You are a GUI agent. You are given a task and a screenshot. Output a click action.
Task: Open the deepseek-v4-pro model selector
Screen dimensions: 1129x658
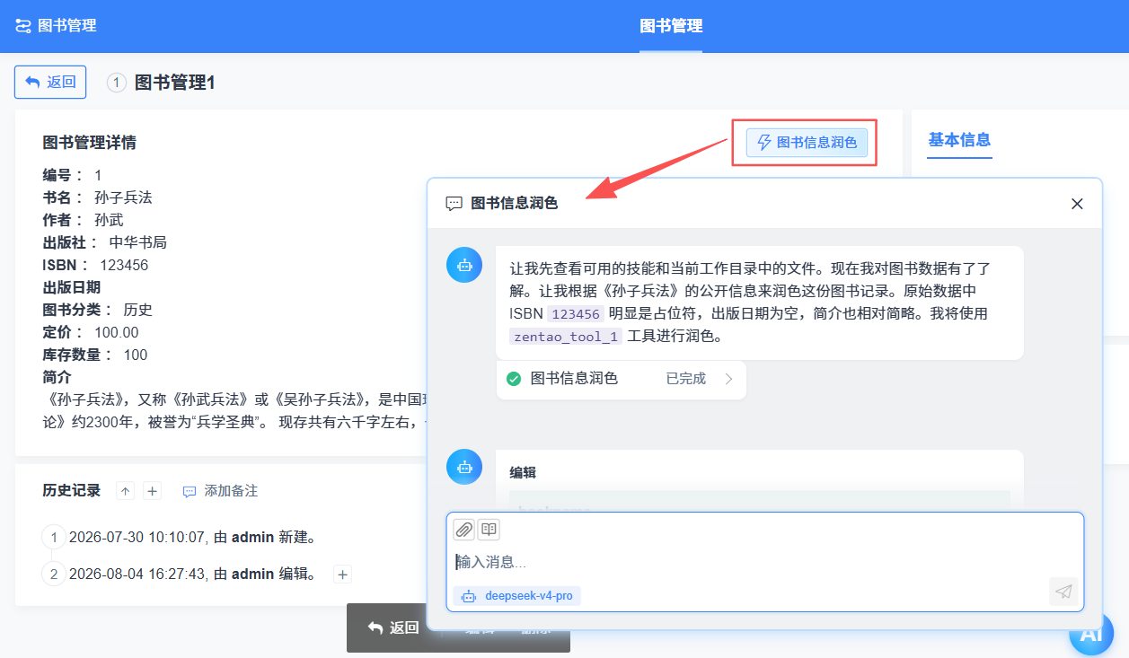click(517, 596)
